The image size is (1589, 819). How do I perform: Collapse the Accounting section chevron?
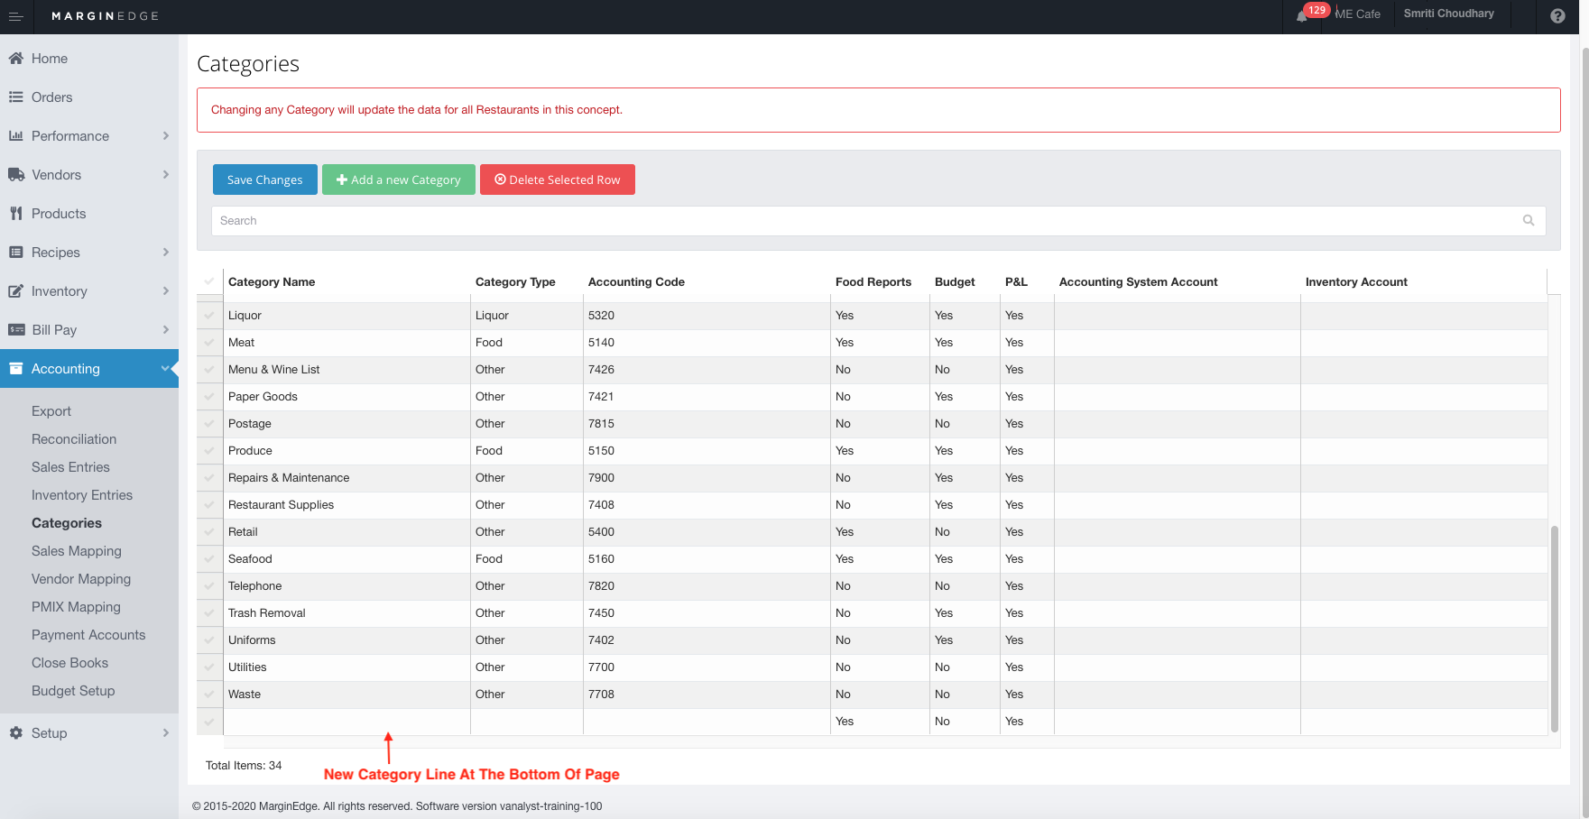pos(165,369)
